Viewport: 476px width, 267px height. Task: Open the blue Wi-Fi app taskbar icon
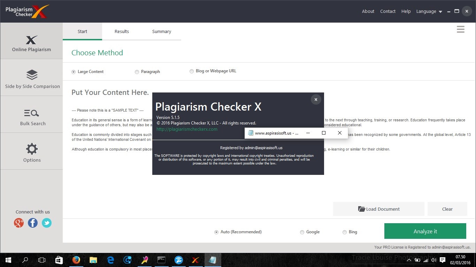coord(178,260)
